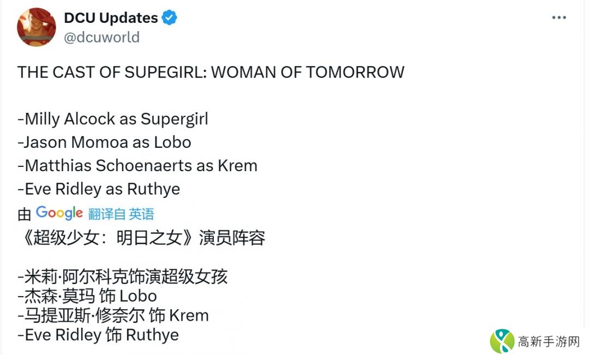
Task: Select the "Milly Alcock as Supergirl" line
Action: click(113, 119)
